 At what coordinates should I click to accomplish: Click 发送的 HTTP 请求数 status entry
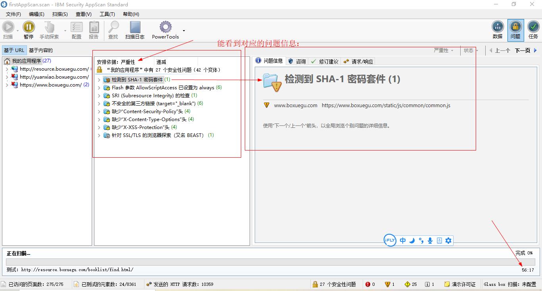179,284
